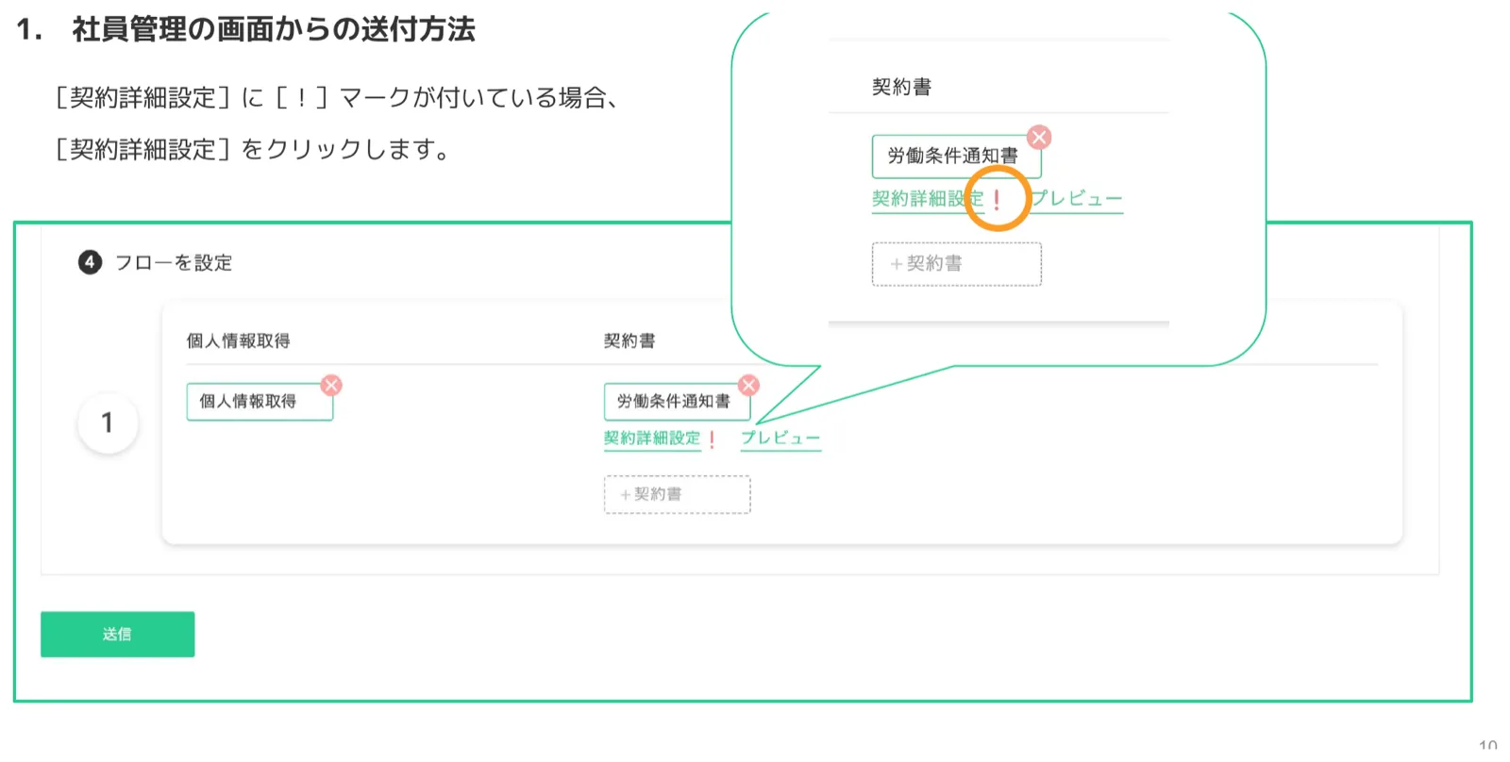This screenshot has height=762, width=1510.
Task: Click the 個人情報取得 column header
Action: pyautogui.click(x=238, y=340)
